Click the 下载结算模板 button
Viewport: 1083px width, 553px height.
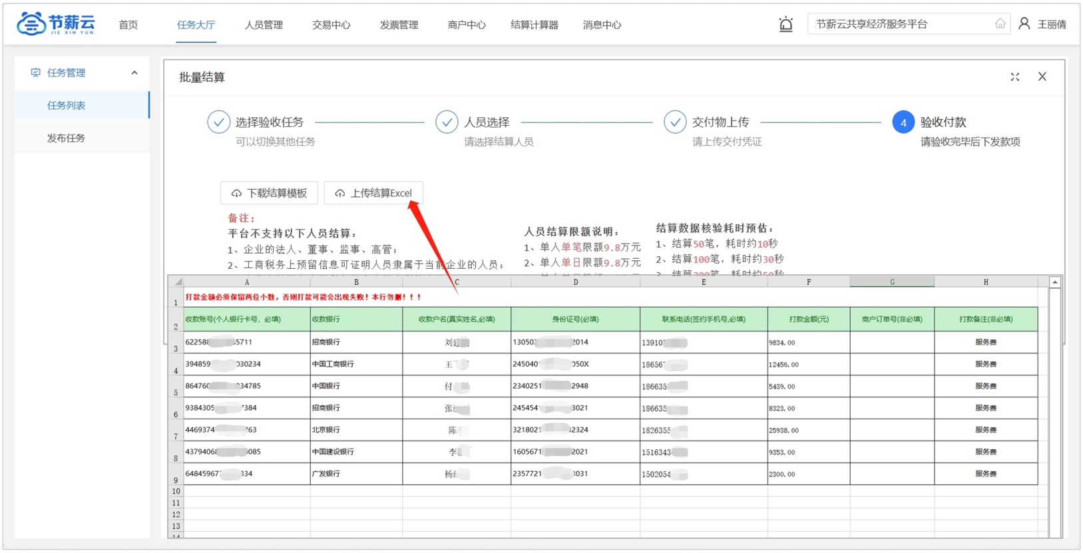(x=269, y=193)
